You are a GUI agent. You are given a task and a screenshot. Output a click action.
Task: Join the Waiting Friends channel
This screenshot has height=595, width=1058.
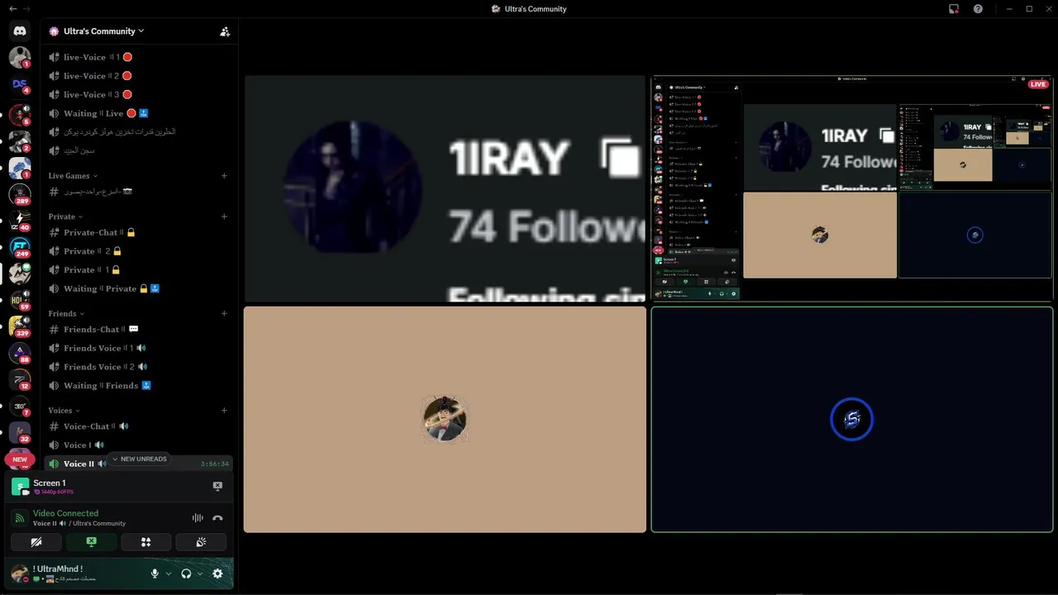pos(138,385)
